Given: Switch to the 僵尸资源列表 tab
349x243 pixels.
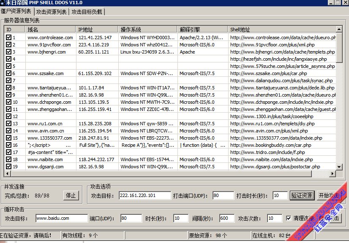Looking at the screenshot, I should (16, 11).
